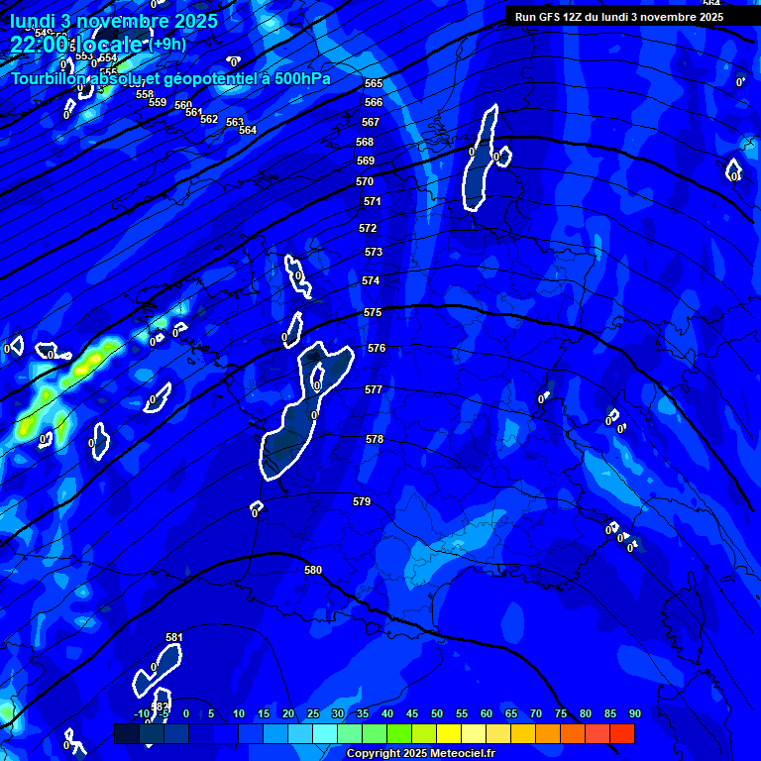Click the pure green legend swatch
The image size is (761, 761).
[399, 734]
